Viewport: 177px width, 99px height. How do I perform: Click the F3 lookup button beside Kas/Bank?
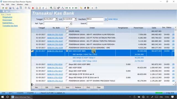106,19
